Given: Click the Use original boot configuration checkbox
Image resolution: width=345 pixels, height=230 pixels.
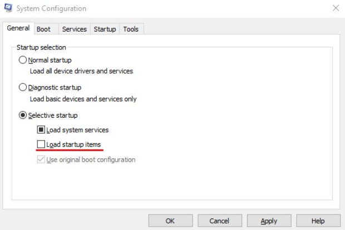Looking at the screenshot, I should [x=41, y=160].
